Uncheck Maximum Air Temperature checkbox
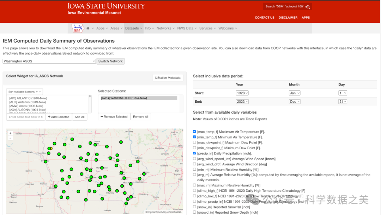This screenshot has width=381, height=215. tap(194, 132)
